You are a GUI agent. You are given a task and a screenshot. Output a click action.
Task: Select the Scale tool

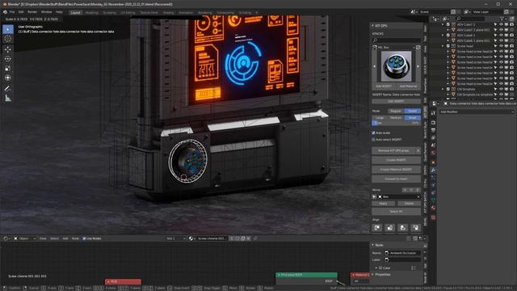coord(8,68)
